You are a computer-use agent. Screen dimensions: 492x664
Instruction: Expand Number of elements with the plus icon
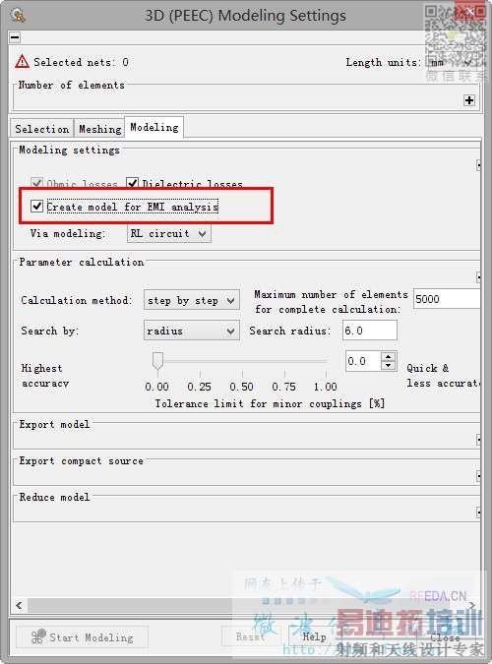(469, 100)
